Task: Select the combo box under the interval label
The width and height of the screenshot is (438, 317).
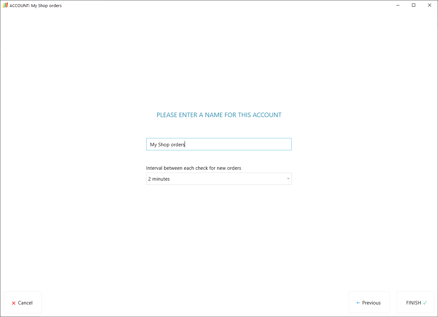Action: [x=219, y=179]
